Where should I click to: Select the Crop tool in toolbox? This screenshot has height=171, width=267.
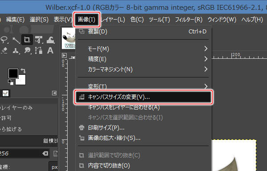[x=27, y=40]
